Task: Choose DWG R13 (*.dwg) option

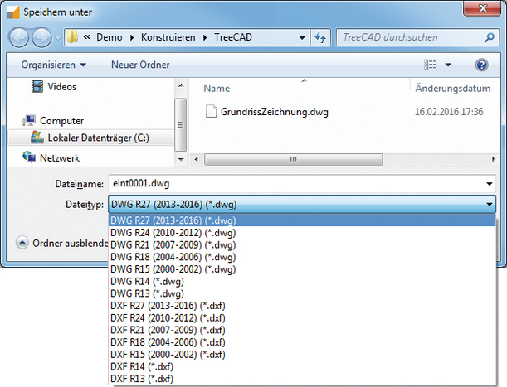Action: point(302,293)
